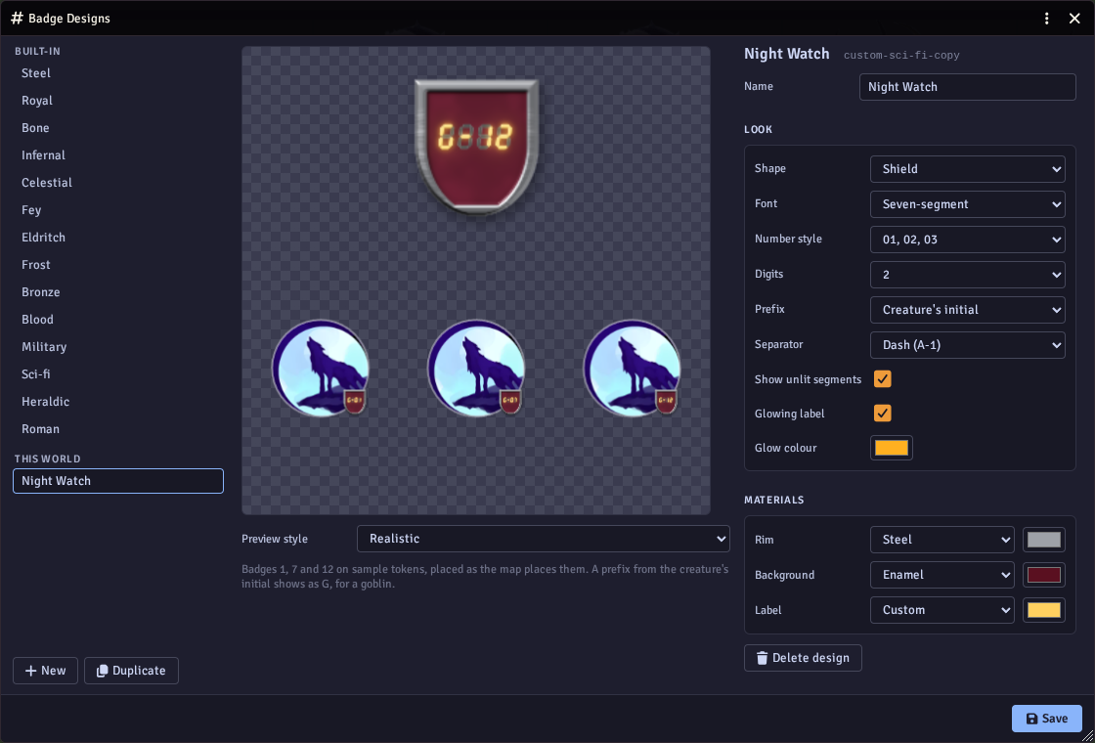Open the Background material dropdown
This screenshot has width=1095, height=743.
coord(942,575)
